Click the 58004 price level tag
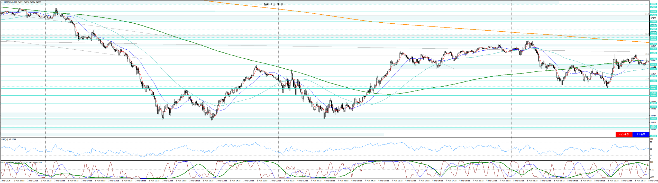The height and width of the screenshot is (183, 658). pos(653,4)
